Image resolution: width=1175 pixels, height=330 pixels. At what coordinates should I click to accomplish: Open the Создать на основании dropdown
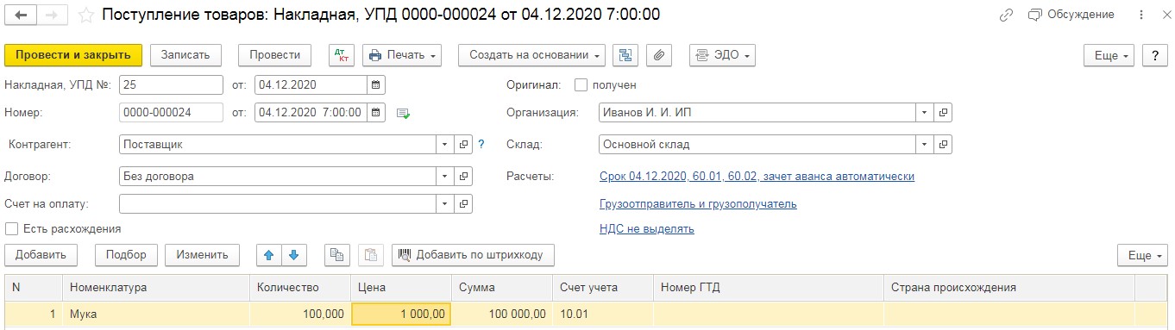tap(531, 54)
